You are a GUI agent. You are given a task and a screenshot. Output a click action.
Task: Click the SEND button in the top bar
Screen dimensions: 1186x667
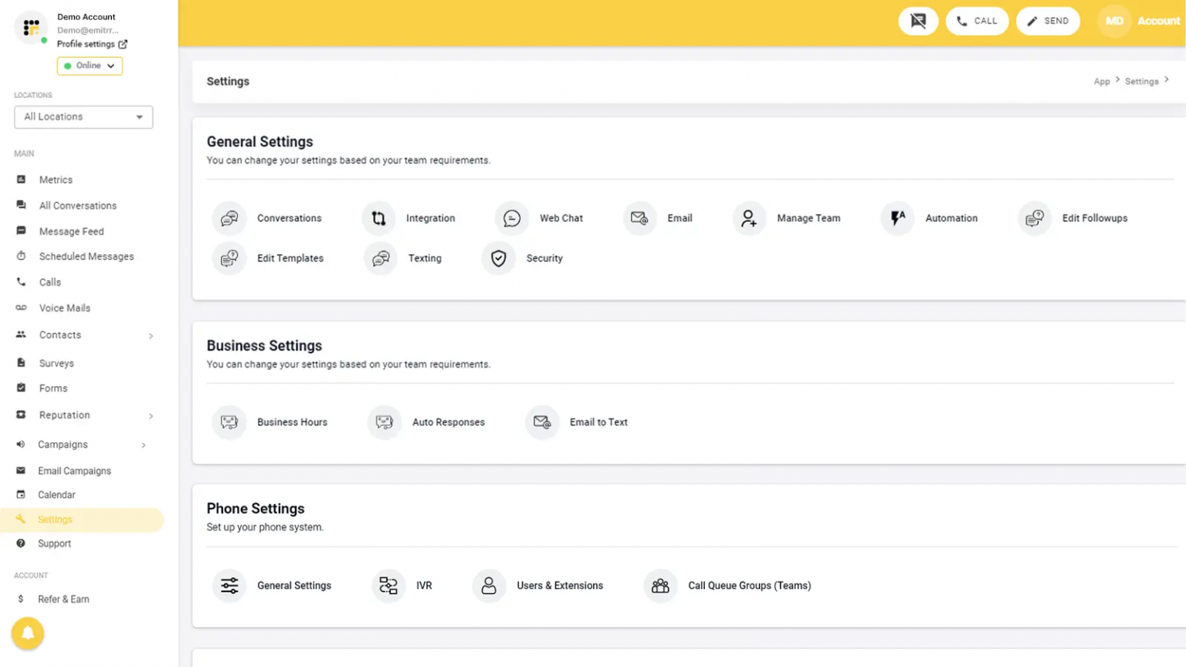click(x=1048, y=21)
